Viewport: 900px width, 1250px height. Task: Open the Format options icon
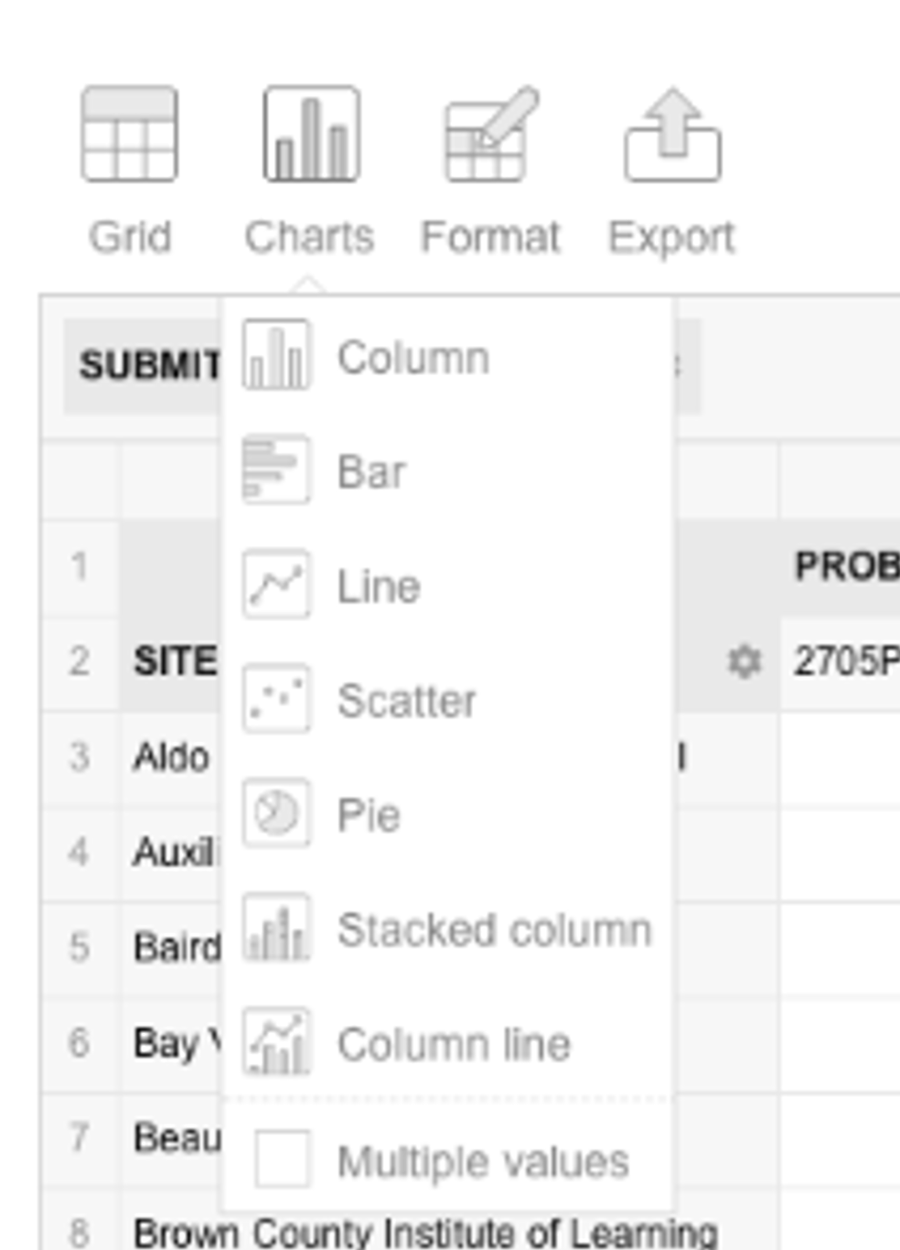click(x=490, y=135)
